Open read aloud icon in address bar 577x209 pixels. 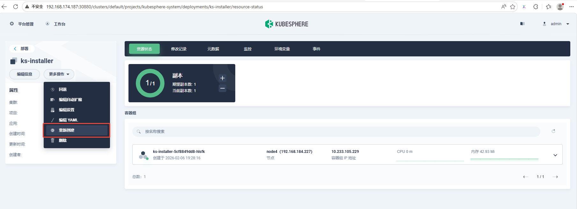504,7
